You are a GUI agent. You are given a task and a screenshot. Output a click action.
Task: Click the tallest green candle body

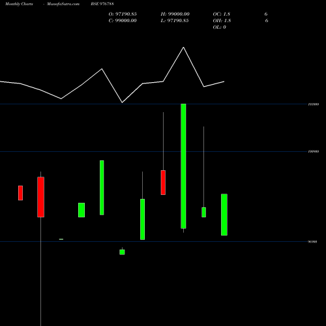point(183,166)
